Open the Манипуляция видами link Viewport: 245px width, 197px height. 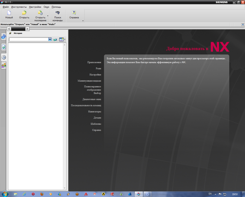point(89,81)
